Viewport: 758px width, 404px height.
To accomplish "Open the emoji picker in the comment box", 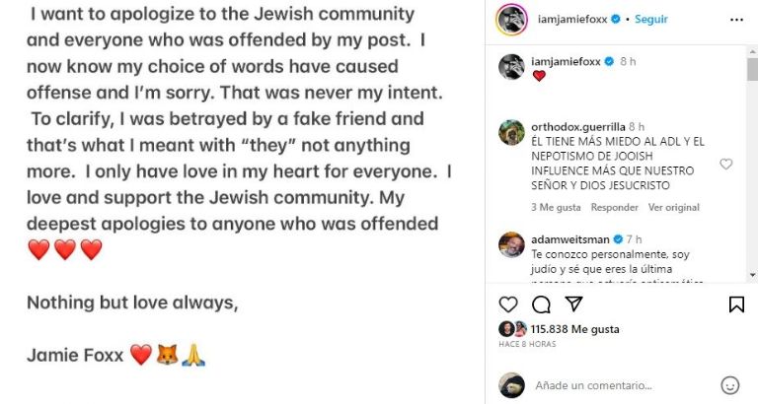I will point(730,385).
